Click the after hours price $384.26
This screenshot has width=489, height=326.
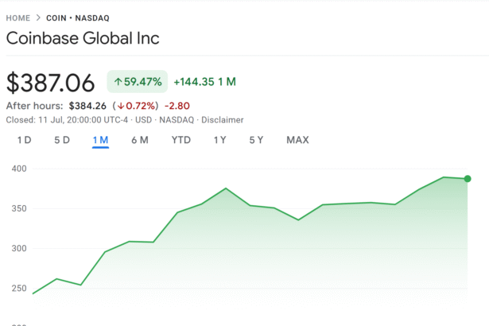pos(87,105)
